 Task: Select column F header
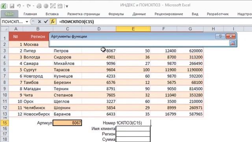click(x=163, y=29)
